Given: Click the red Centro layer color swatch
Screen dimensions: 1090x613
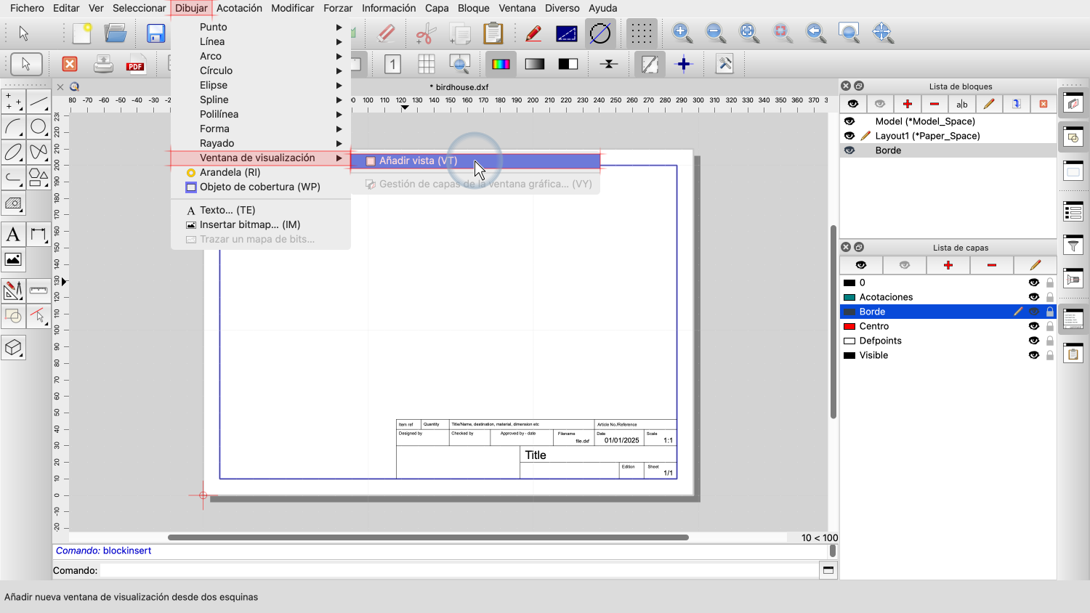Looking at the screenshot, I should (x=849, y=326).
